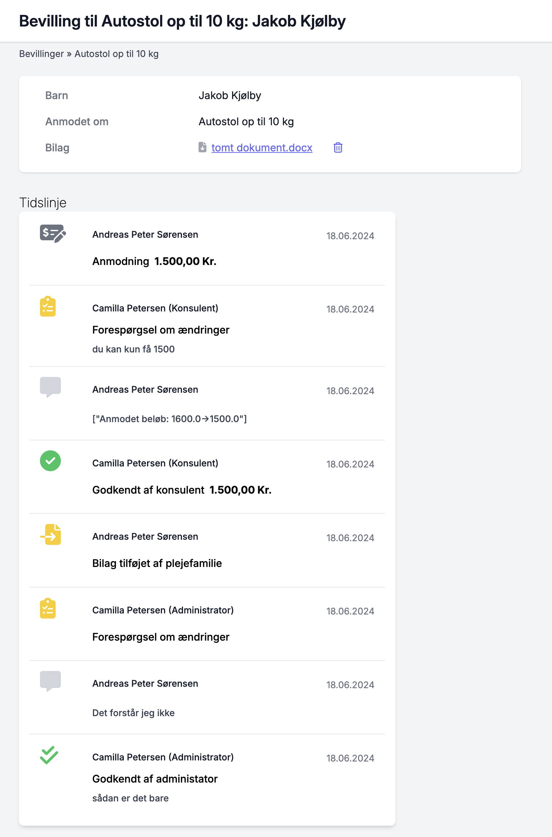Click the 'sådan er det bare' comment

point(130,798)
